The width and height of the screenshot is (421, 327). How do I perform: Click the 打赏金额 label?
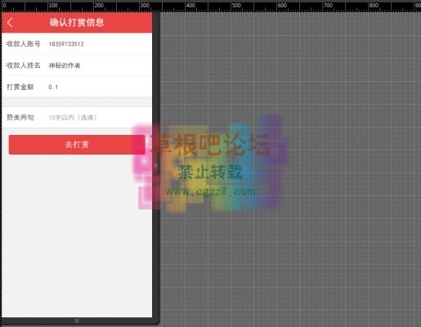20,87
